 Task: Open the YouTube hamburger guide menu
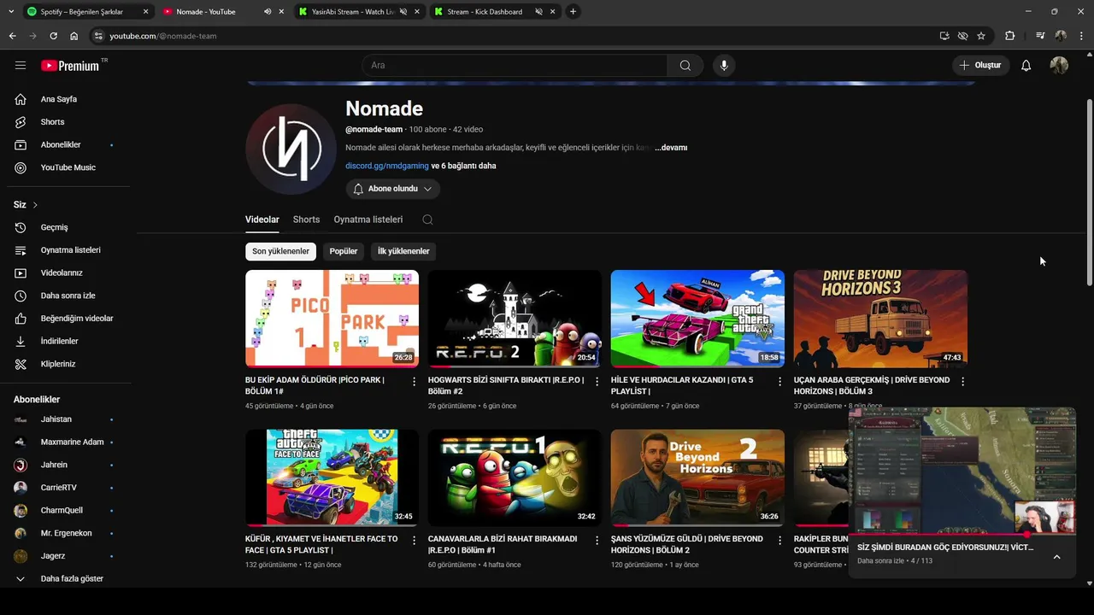click(x=21, y=65)
